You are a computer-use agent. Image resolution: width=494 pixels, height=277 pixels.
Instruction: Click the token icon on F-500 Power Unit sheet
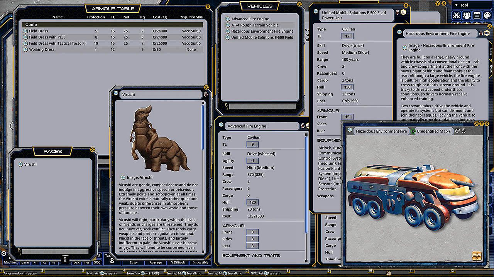tap(403, 12)
